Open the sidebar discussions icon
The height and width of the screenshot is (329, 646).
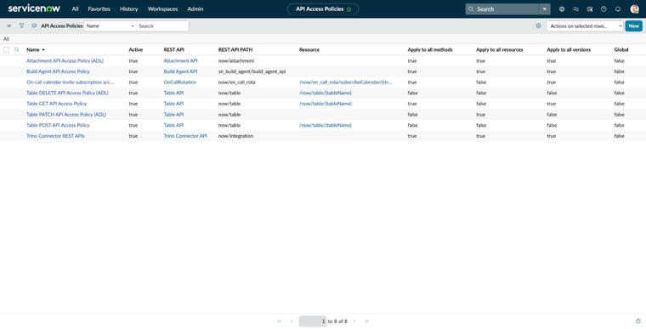tap(576, 9)
